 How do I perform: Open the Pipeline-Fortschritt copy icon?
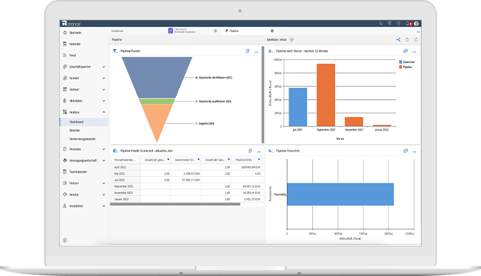point(405,151)
